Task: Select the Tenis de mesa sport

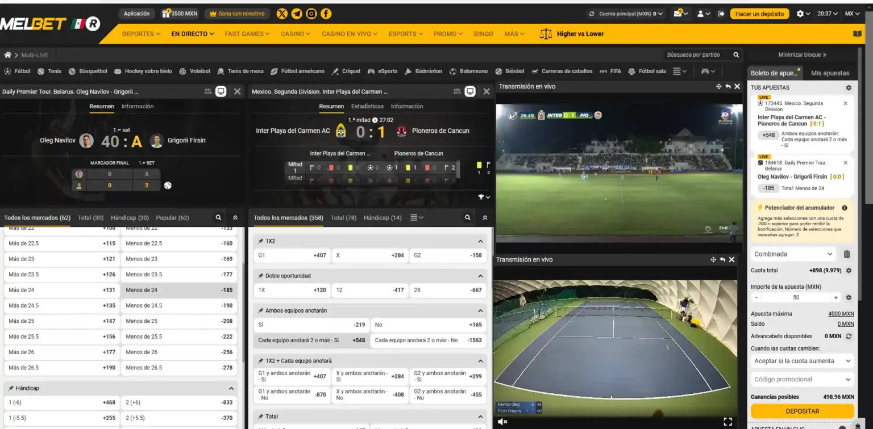Action: coord(240,71)
